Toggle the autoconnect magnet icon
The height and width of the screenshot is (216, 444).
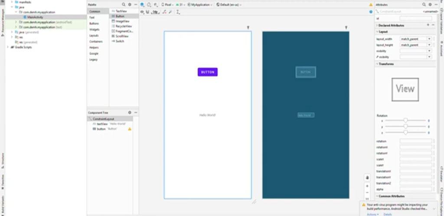click(x=148, y=12)
